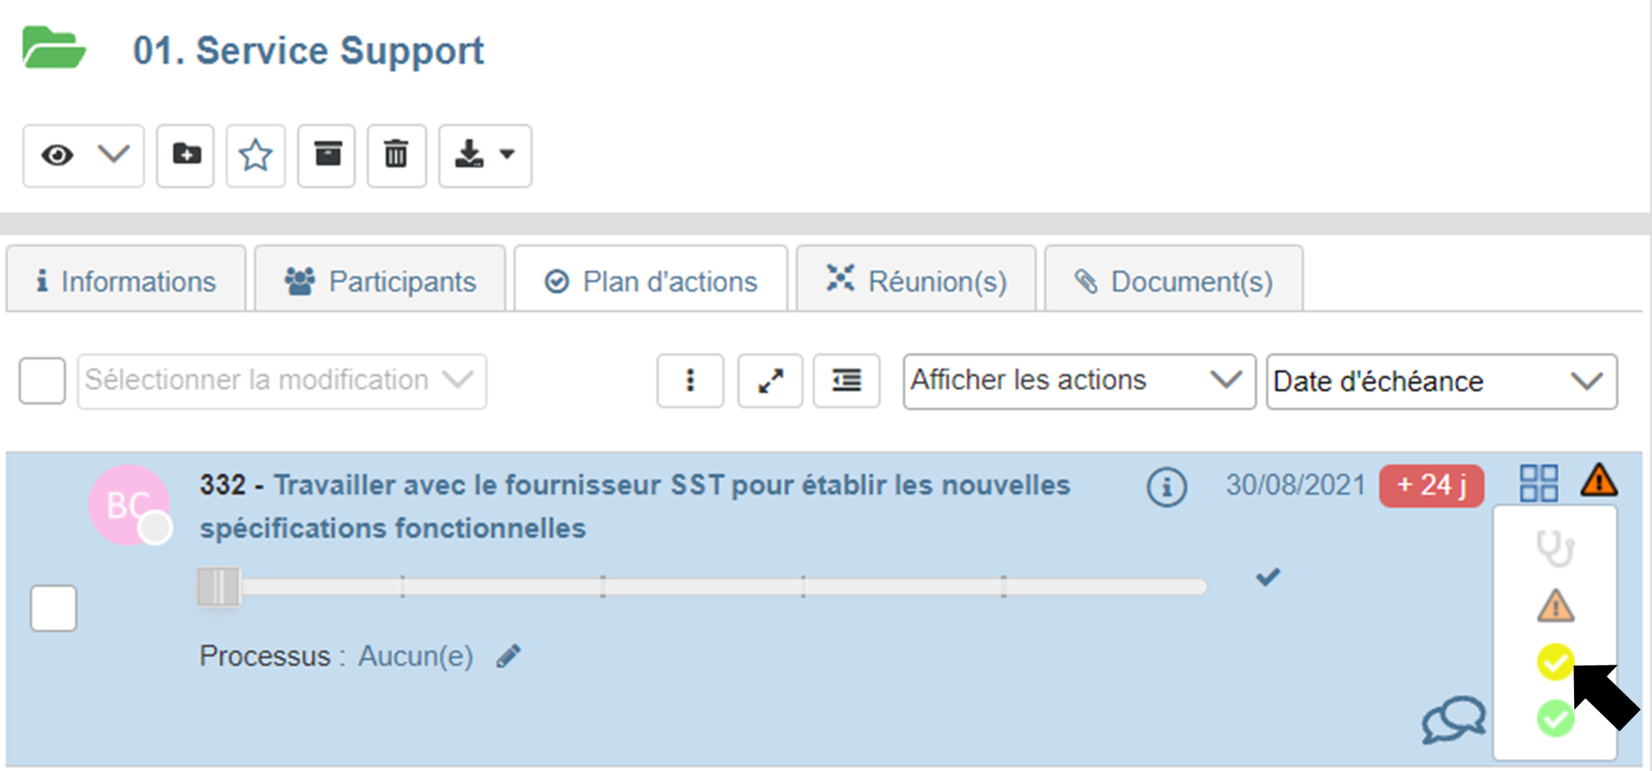Open comments bubble icon on action 332
Viewport: 1652px width, 771px height.
1453,719
